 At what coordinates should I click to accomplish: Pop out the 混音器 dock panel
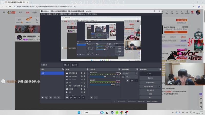pyautogui.click(x=119, y=70)
